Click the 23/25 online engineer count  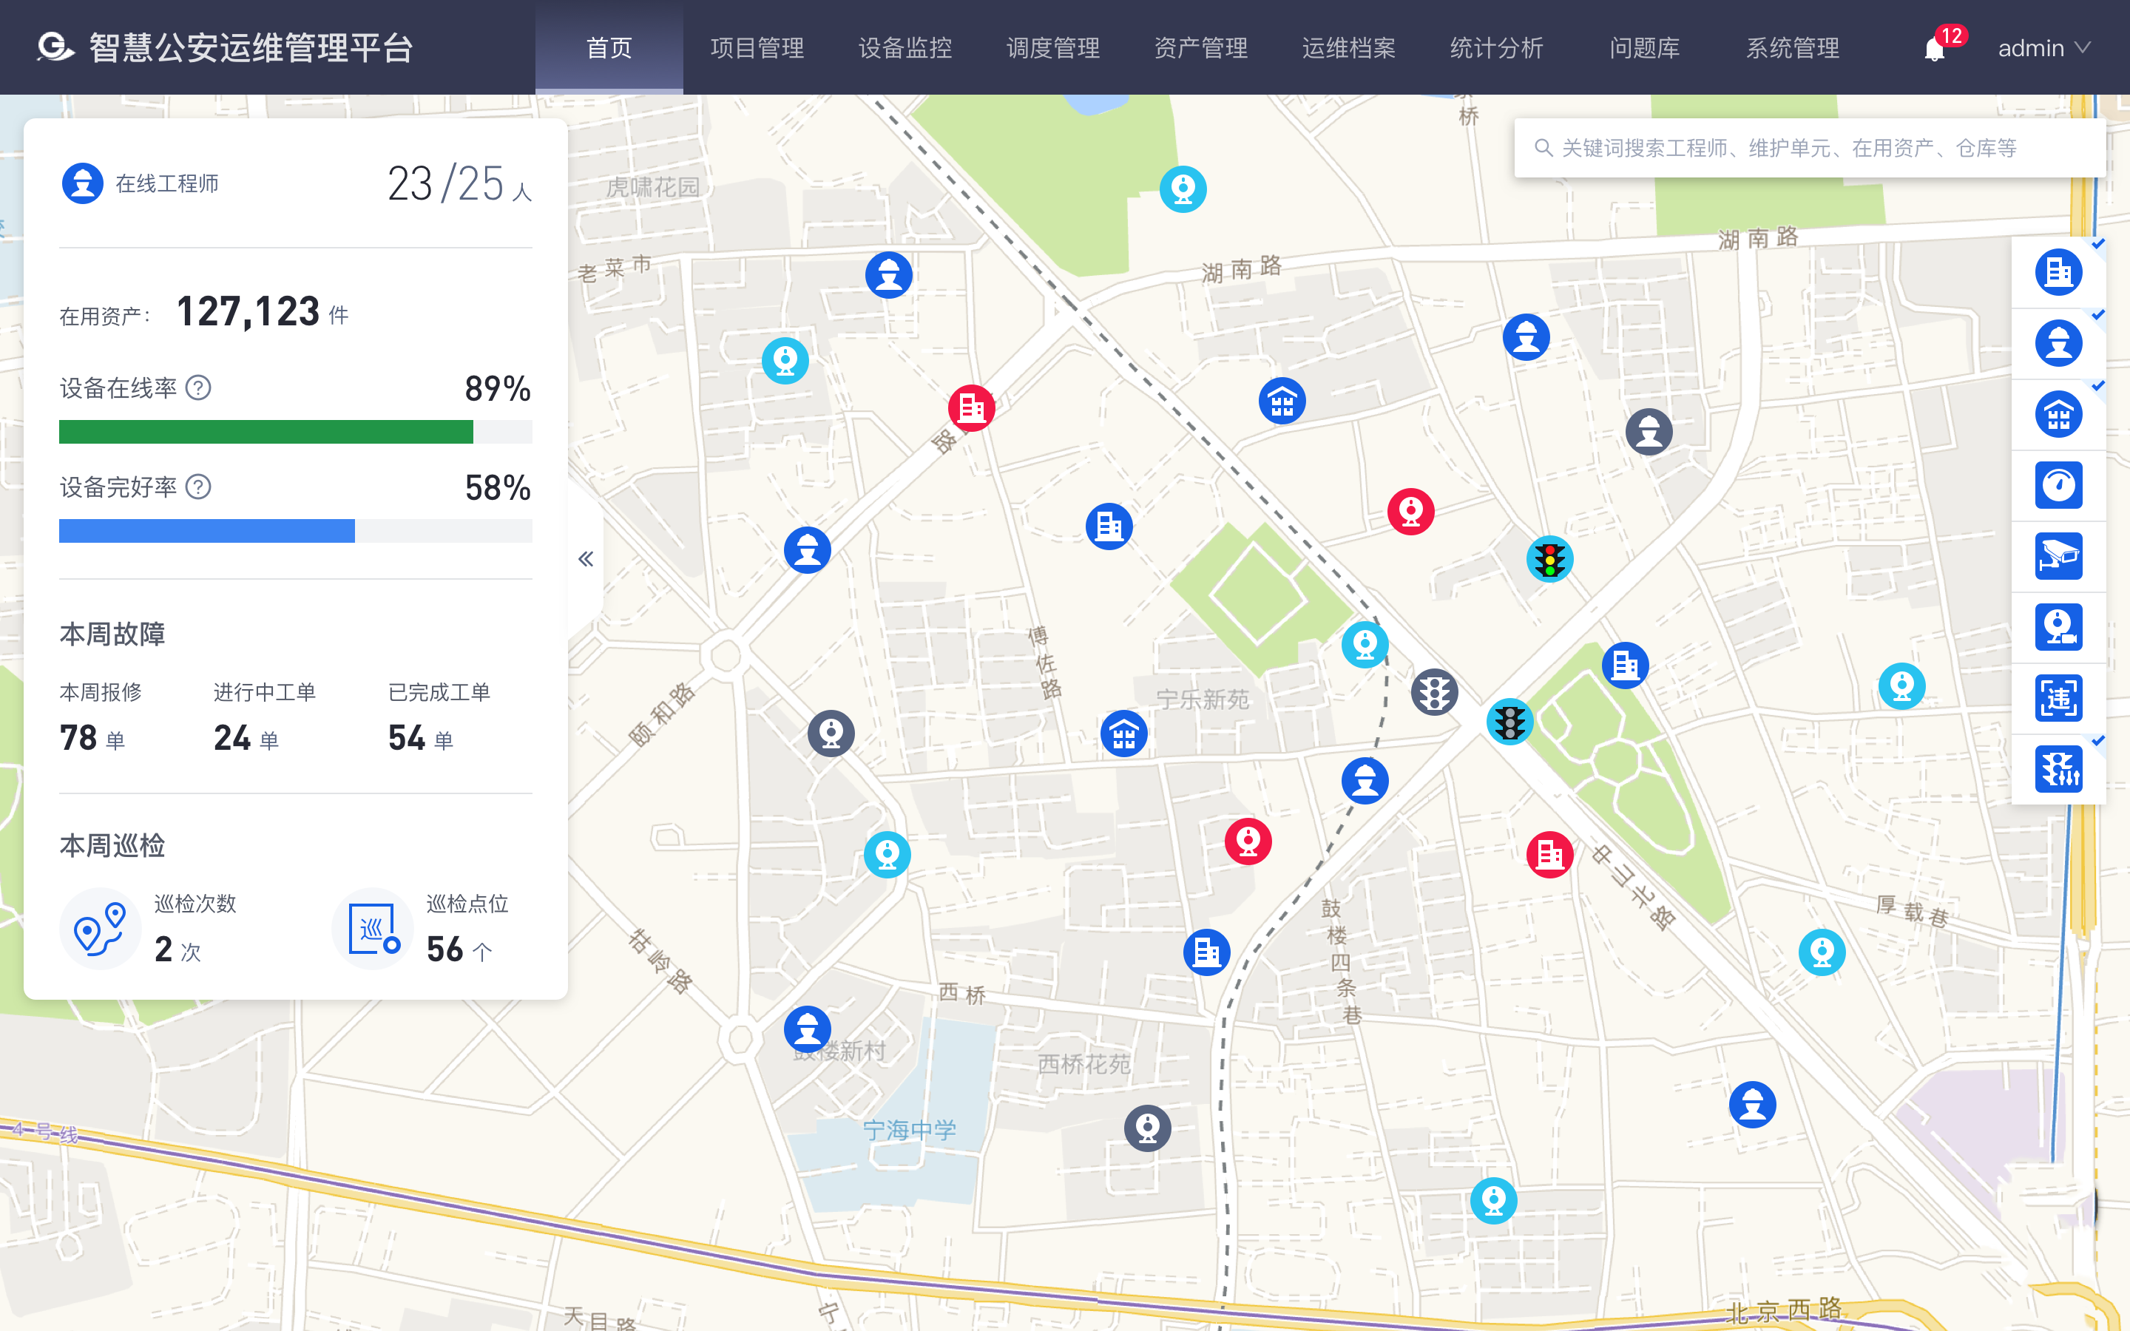(x=459, y=184)
